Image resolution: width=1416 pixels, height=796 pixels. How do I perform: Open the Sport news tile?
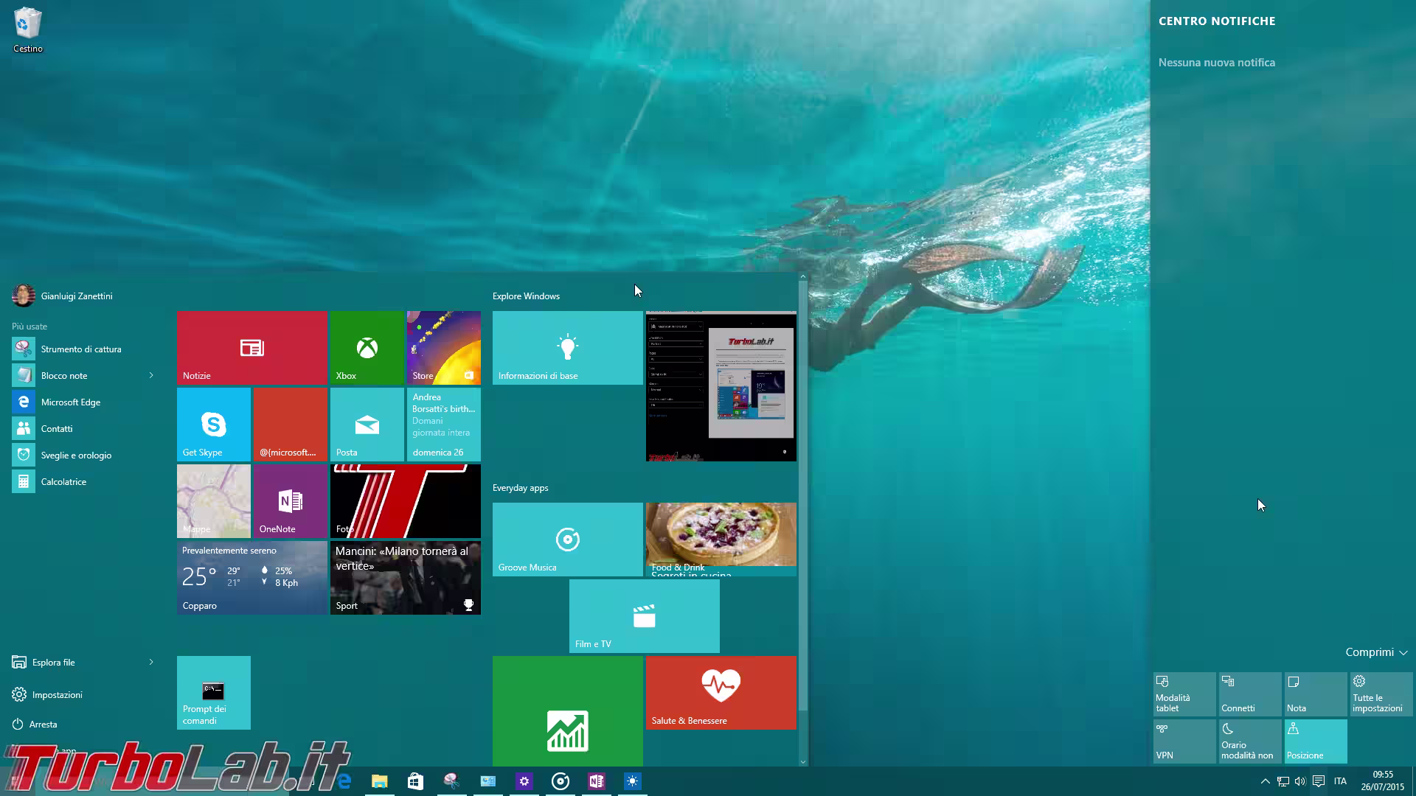pyautogui.click(x=406, y=577)
